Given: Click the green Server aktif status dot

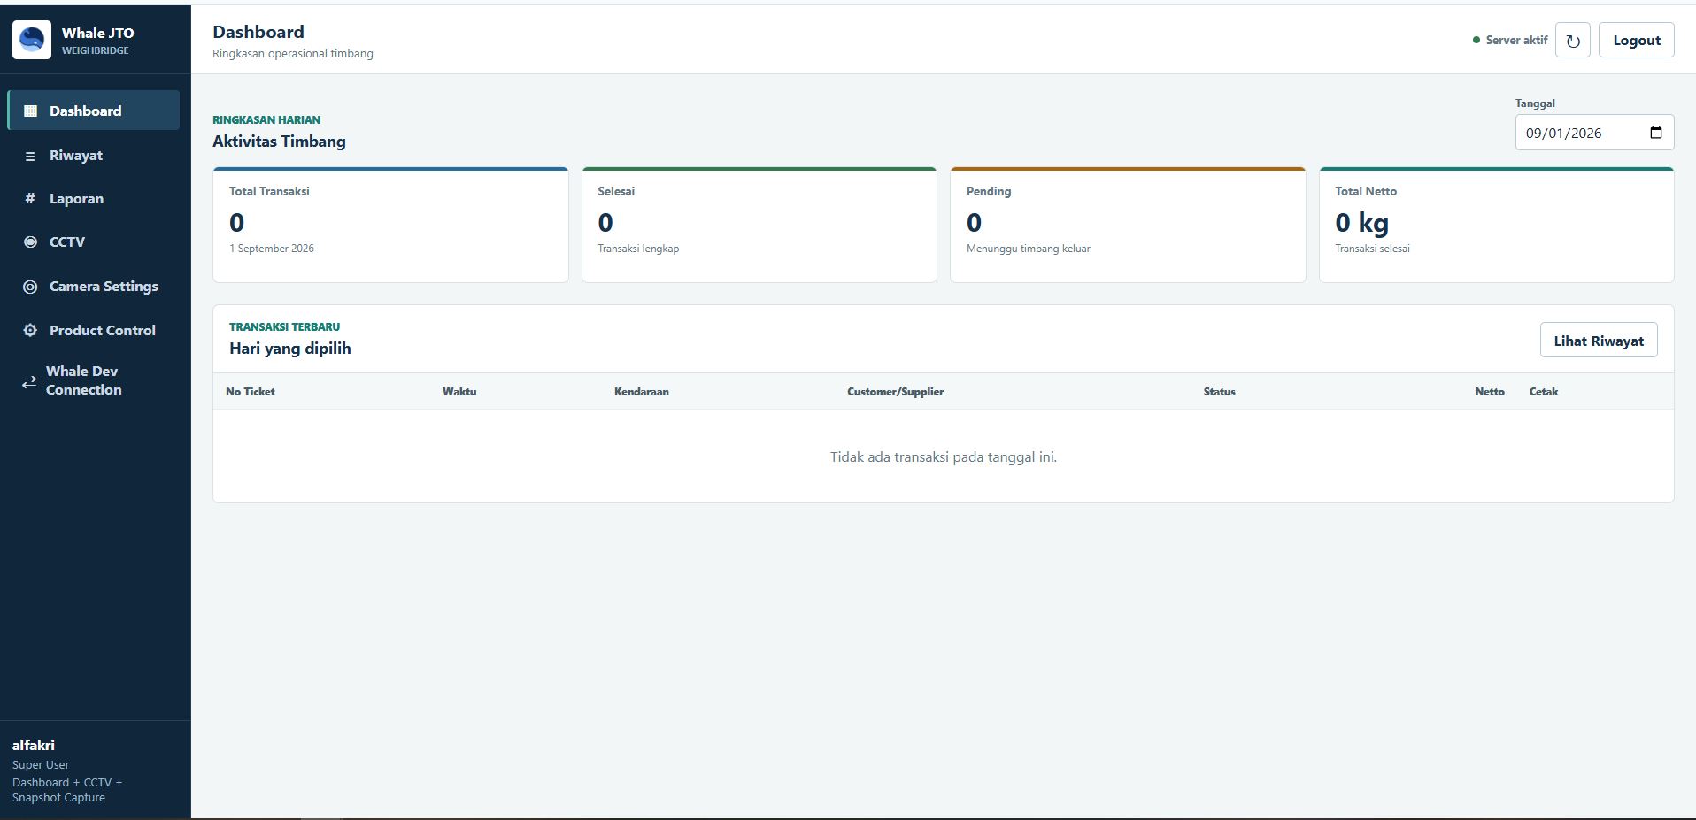Looking at the screenshot, I should point(1476,40).
